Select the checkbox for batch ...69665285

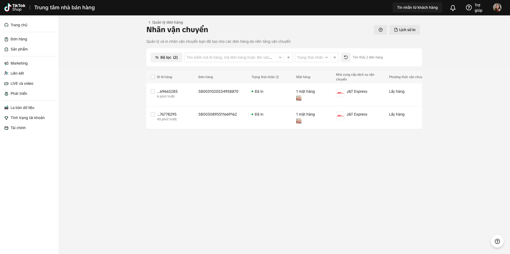click(153, 91)
